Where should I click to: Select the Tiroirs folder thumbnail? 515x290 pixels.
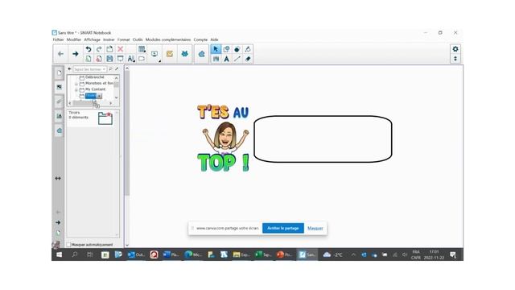click(105, 118)
